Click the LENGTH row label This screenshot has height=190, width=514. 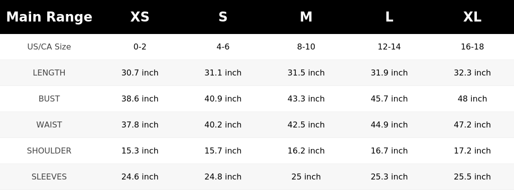tap(49, 73)
